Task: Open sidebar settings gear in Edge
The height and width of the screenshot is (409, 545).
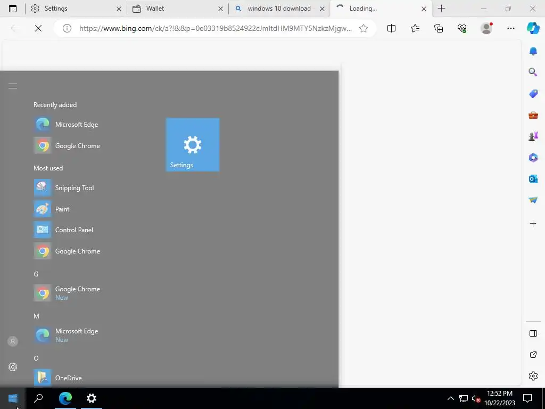Action: click(533, 376)
